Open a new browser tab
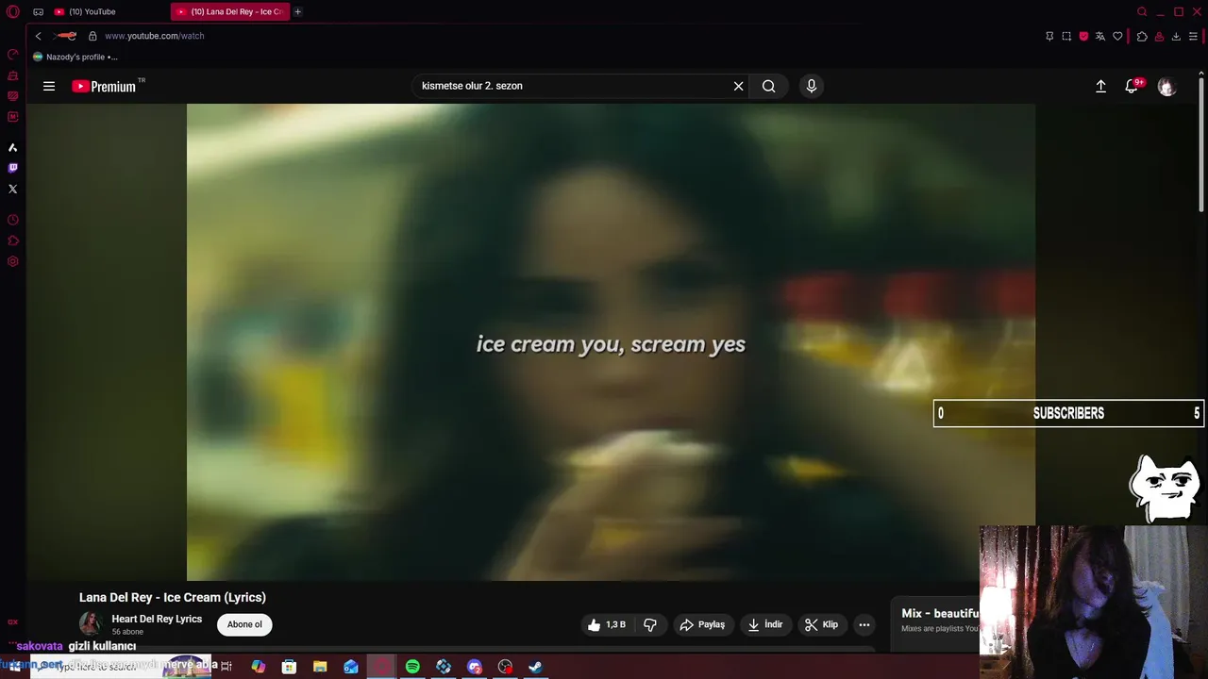The width and height of the screenshot is (1208, 679). [297, 11]
